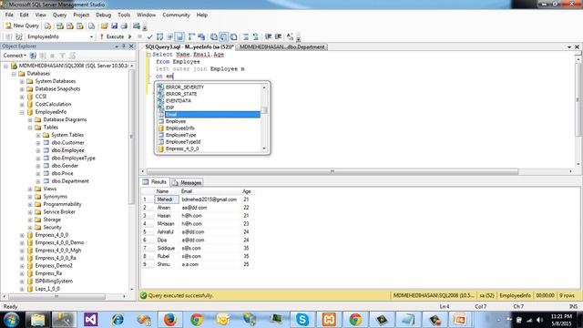Screen dimensions: 583x328
Task: Save the current query with the disk icon
Action: tap(114, 26)
